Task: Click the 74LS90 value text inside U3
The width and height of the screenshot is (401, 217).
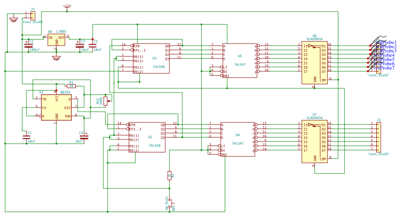Action: [x=159, y=67]
